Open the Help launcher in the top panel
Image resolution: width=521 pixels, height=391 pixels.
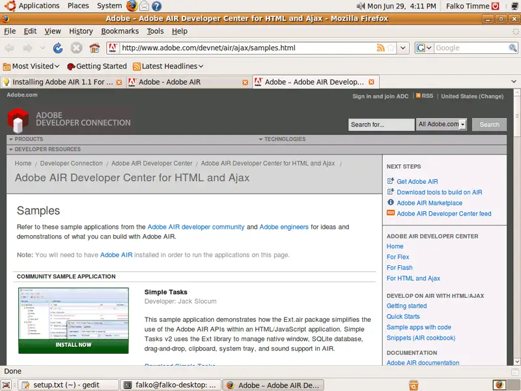156,6
